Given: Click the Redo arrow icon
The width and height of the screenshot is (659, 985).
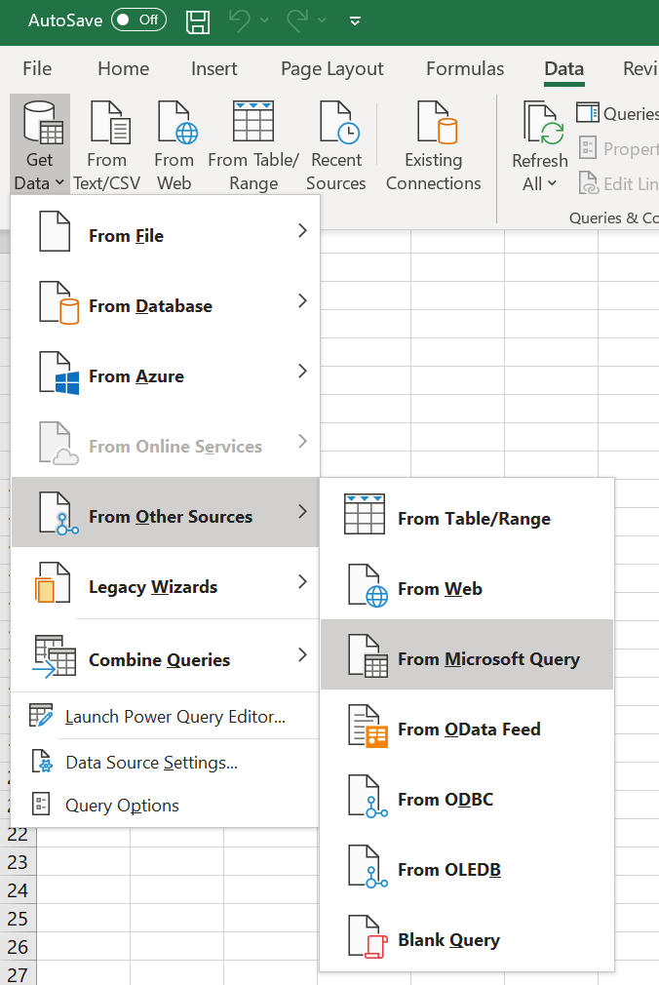Looking at the screenshot, I should (x=297, y=20).
